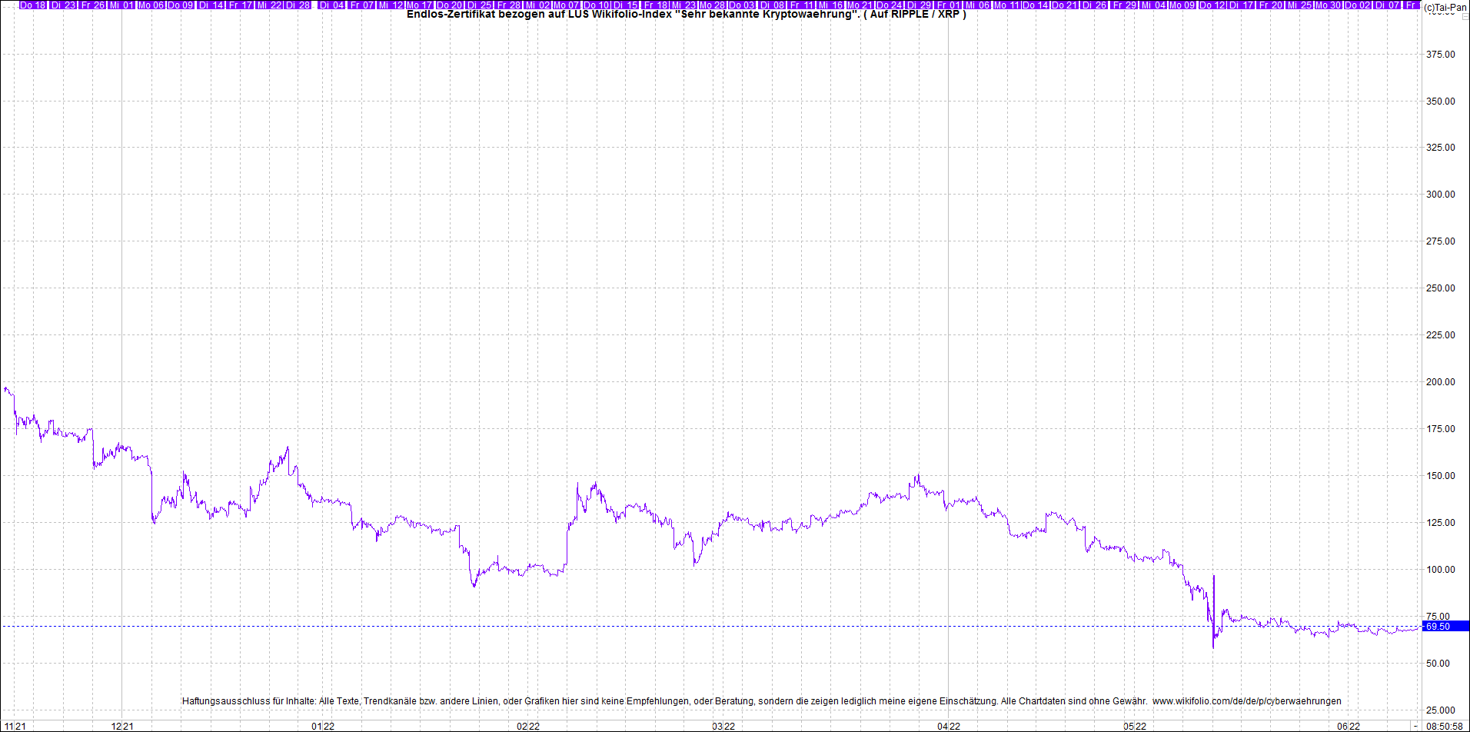
Task: Select the Mi 16 date marker
Action: click(x=831, y=5)
